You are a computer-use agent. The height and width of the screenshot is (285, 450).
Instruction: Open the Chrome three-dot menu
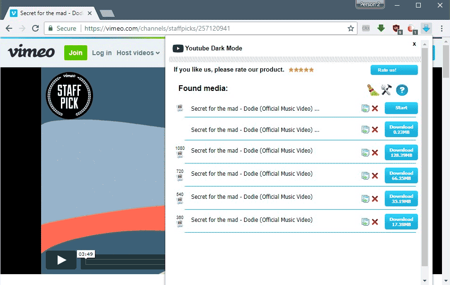(442, 29)
